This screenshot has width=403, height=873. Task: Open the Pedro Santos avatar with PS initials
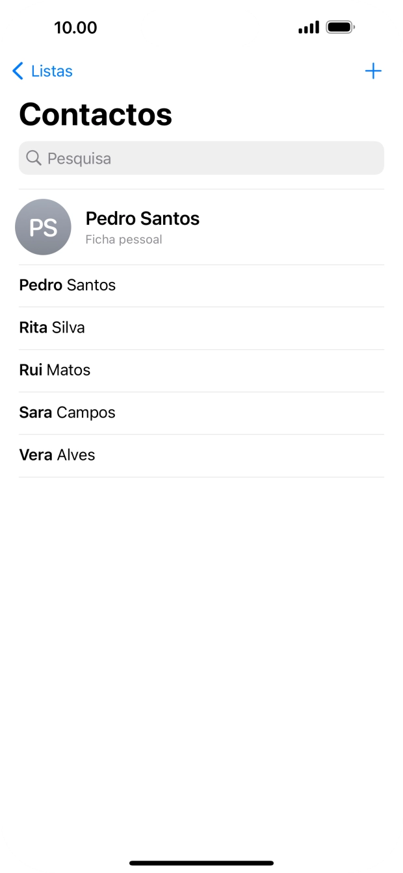43,227
